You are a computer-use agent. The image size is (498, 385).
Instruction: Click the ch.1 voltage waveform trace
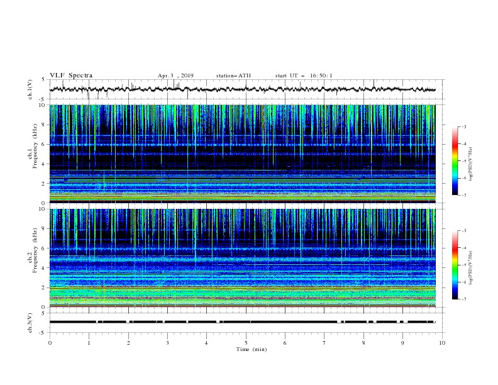pos(242,89)
